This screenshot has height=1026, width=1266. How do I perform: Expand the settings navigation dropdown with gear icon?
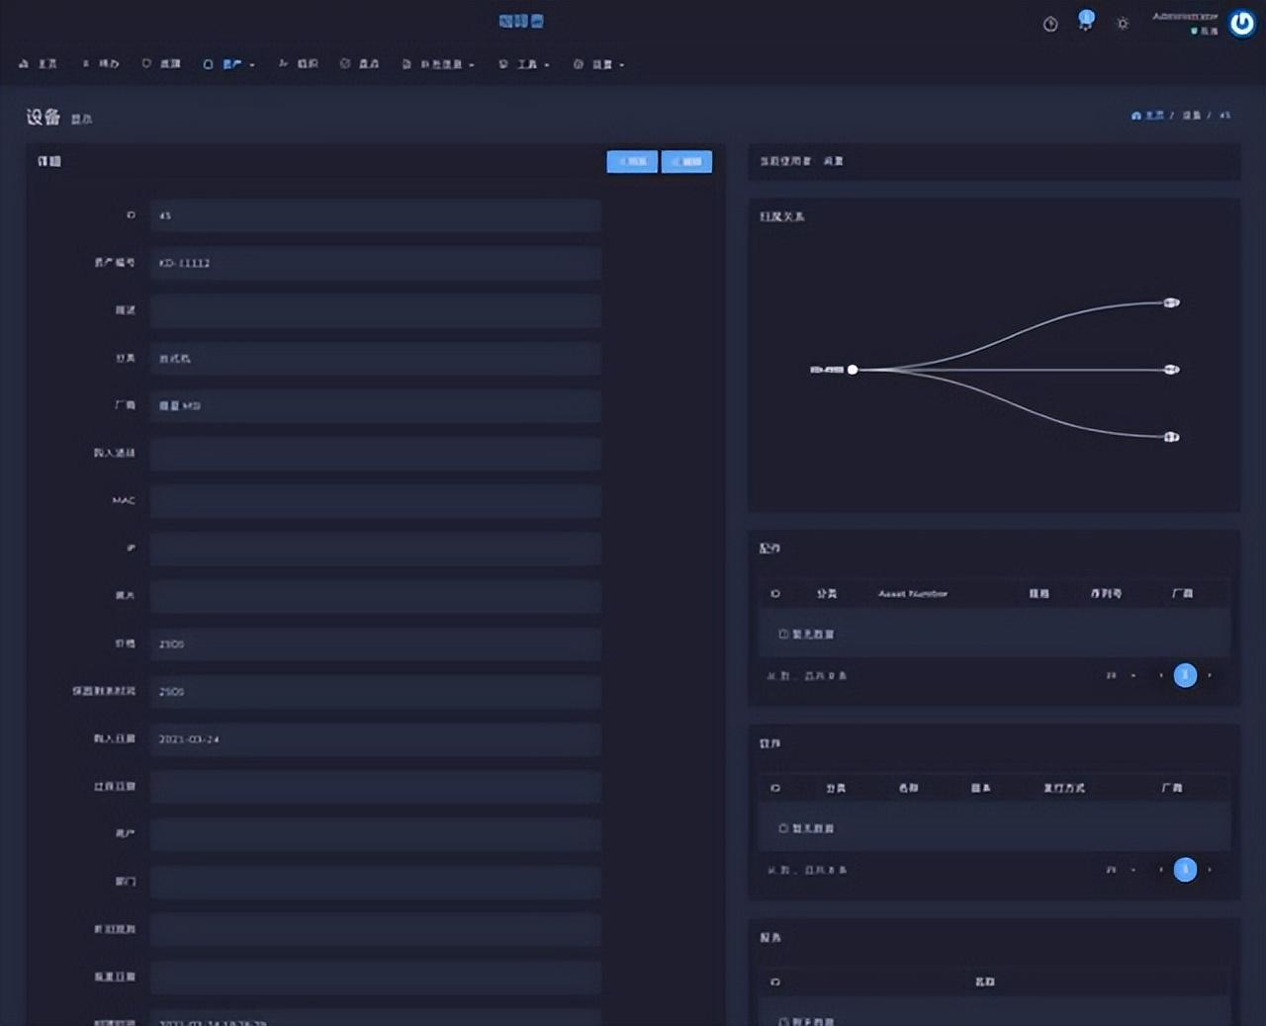[598, 64]
